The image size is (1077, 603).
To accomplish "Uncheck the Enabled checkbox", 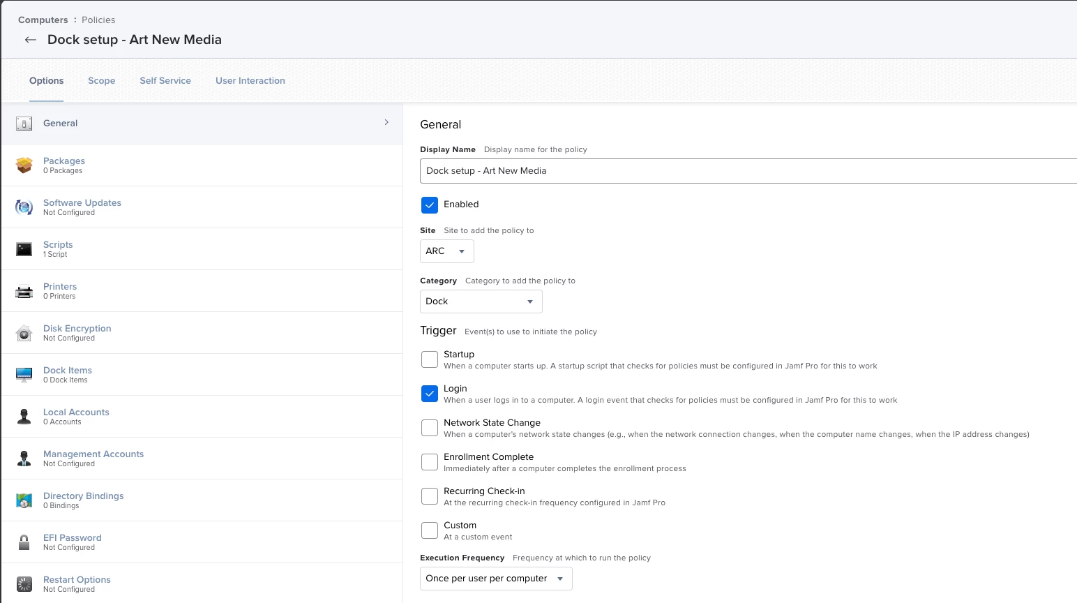I will (430, 204).
